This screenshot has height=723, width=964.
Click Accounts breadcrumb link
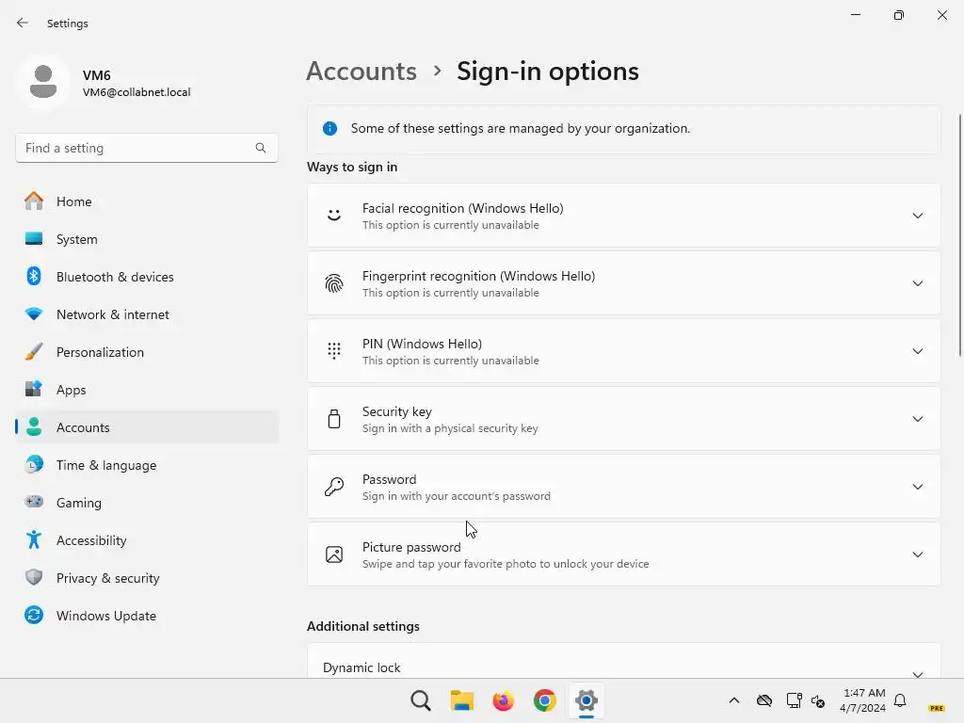click(x=361, y=71)
